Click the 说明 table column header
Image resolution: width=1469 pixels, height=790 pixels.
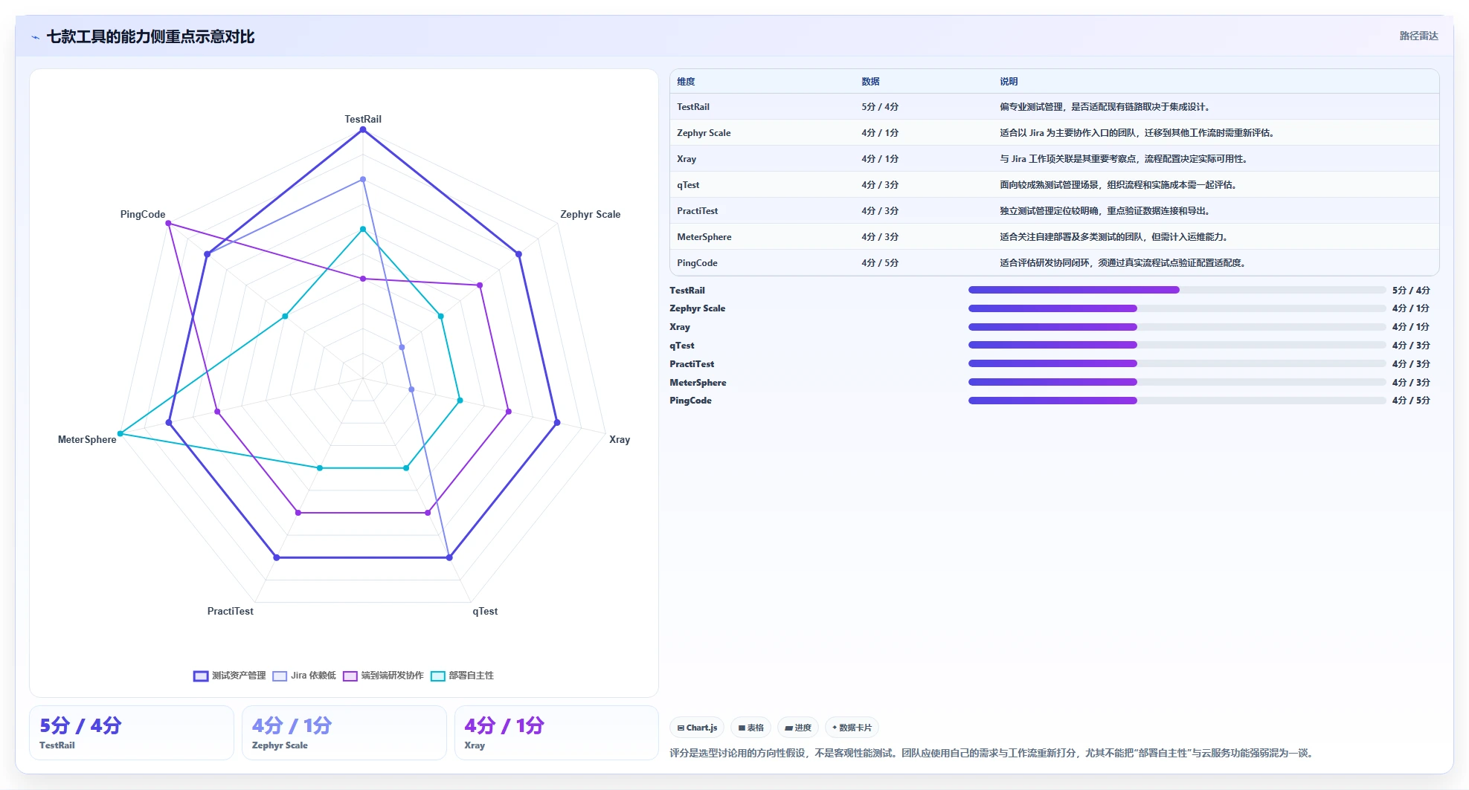click(1009, 82)
